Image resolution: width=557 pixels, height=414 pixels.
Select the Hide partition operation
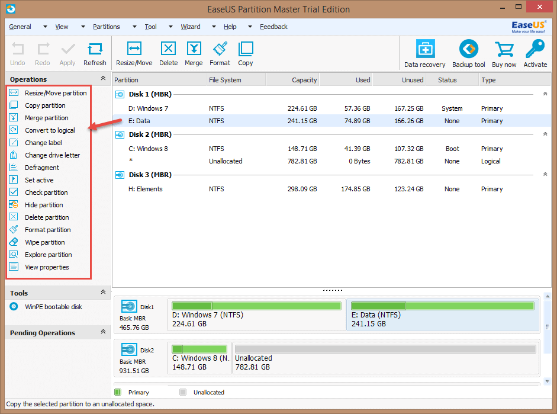pyautogui.click(x=36, y=205)
